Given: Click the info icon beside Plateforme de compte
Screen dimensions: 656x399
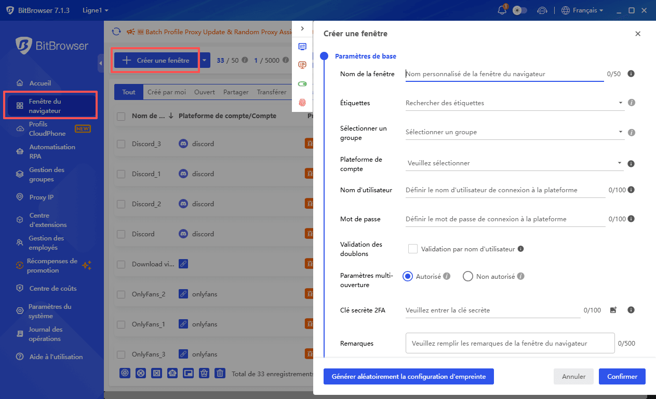Looking at the screenshot, I should click(631, 163).
